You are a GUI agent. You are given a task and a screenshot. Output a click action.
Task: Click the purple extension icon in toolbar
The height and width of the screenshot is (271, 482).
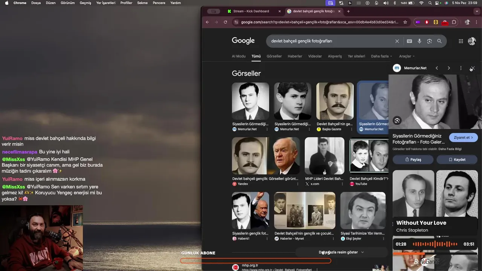tap(418, 22)
